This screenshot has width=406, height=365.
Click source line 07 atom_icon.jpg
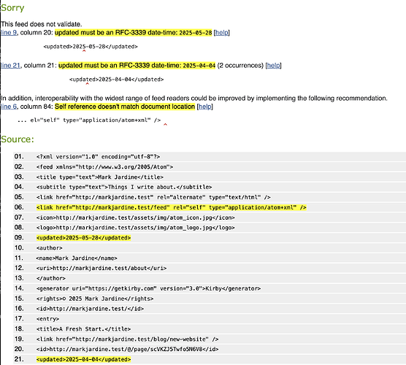(135, 218)
